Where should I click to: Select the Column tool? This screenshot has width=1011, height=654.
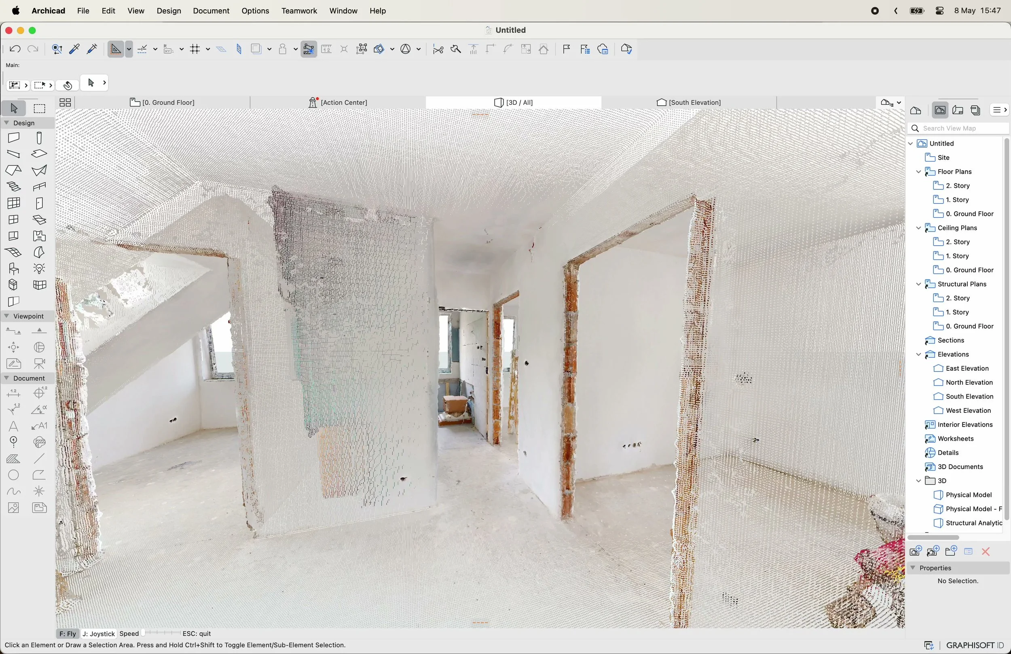click(39, 138)
